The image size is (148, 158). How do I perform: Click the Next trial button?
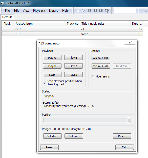(x=122, y=66)
